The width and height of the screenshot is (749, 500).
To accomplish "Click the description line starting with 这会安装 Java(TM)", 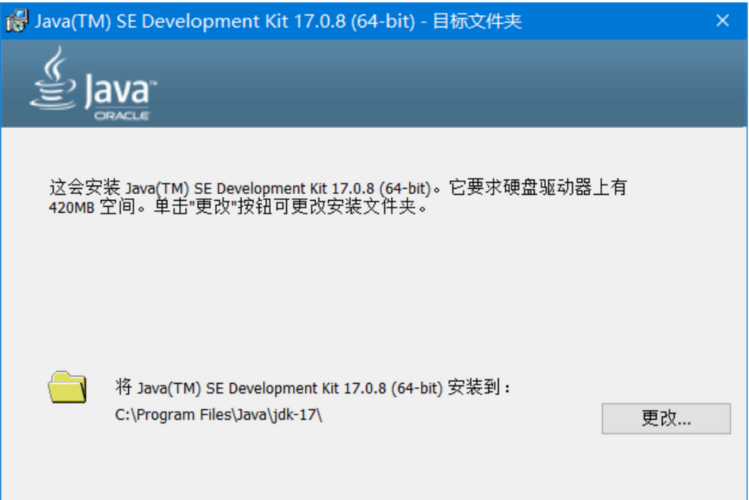I will (x=338, y=187).
